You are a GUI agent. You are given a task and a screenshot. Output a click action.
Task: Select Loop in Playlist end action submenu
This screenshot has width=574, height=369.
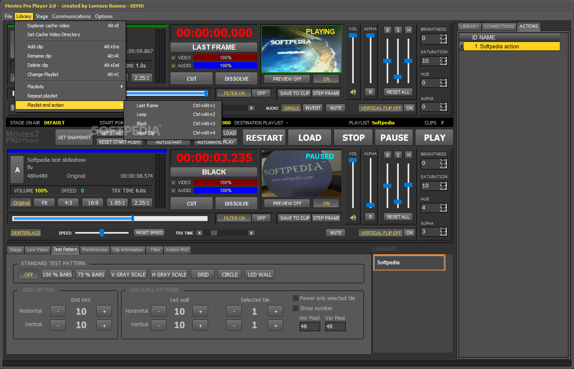173,114
